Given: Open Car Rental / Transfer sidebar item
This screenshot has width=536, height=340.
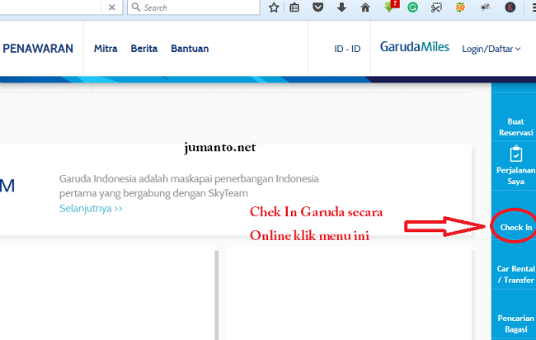Looking at the screenshot, I should 515,274.
